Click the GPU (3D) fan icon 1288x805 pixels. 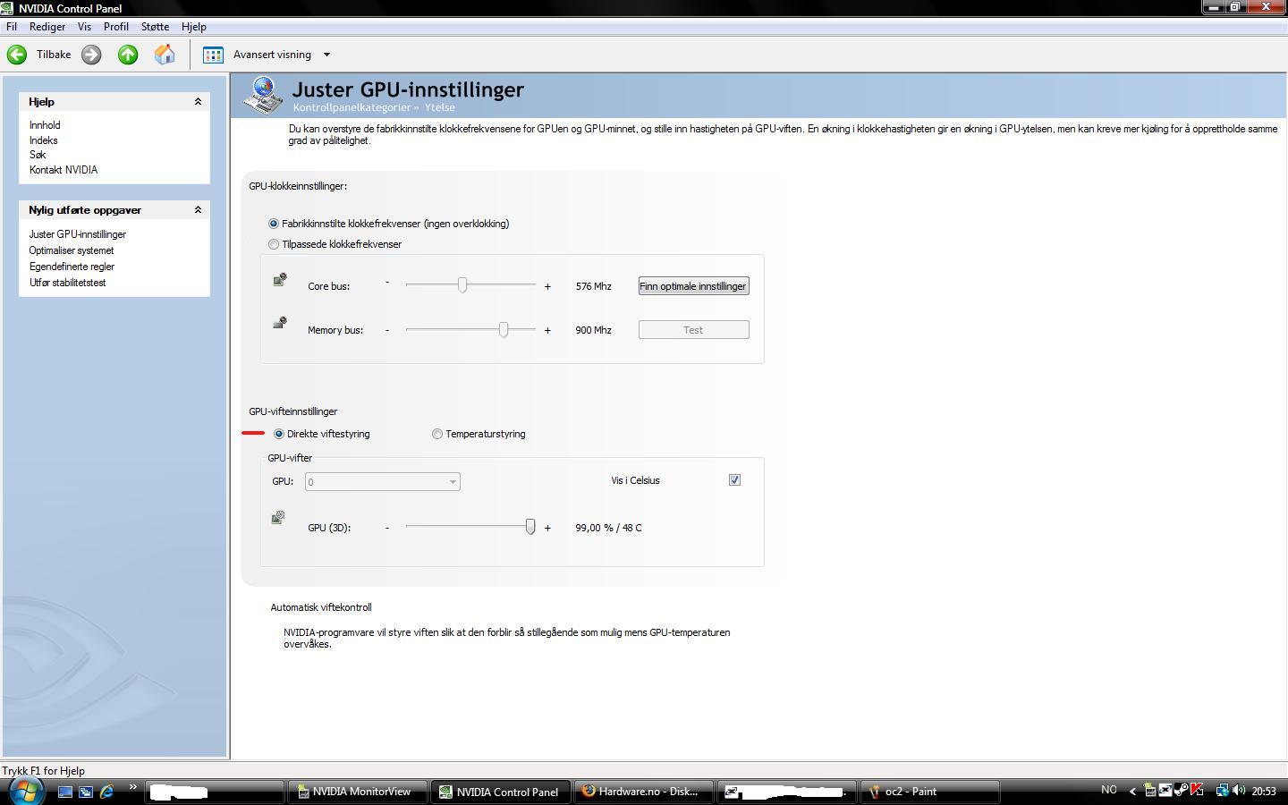(279, 518)
